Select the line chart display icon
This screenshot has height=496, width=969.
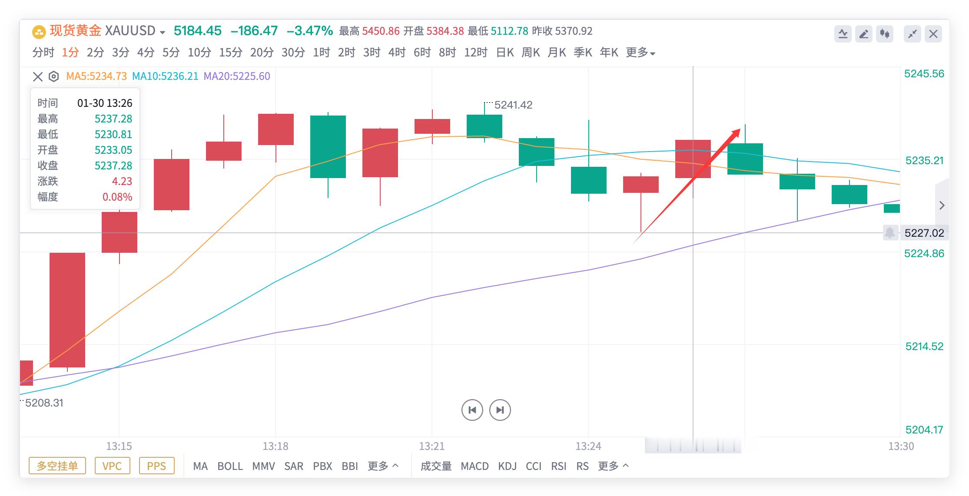[x=843, y=33]
